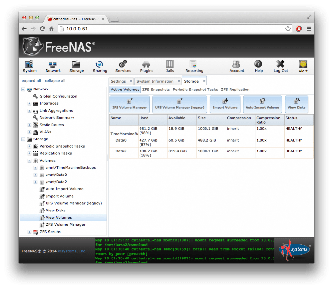The width and height of the screenshot is (333, 289).
Task: Open the Sharing toolbar icon
Action: [x=100, y=66]
